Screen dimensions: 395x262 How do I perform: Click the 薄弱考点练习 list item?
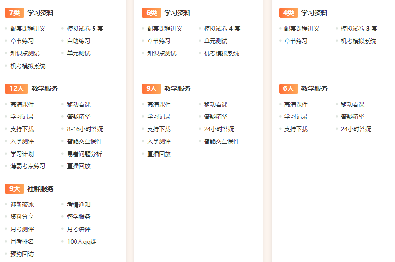tap(28, 166)
